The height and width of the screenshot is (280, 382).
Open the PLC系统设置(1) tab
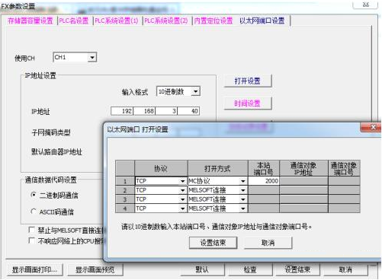click(x=117, y=21)
